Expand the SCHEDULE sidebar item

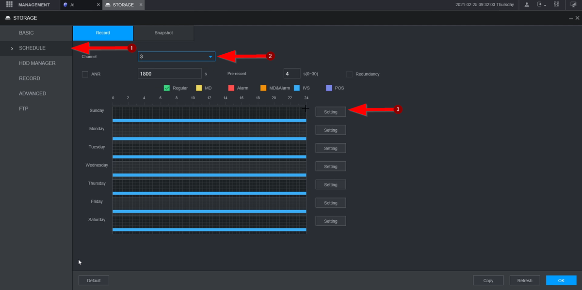(32, 48)
